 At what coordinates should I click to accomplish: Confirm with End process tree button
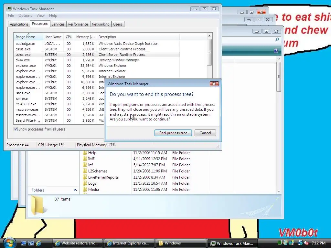pos(173,133)
